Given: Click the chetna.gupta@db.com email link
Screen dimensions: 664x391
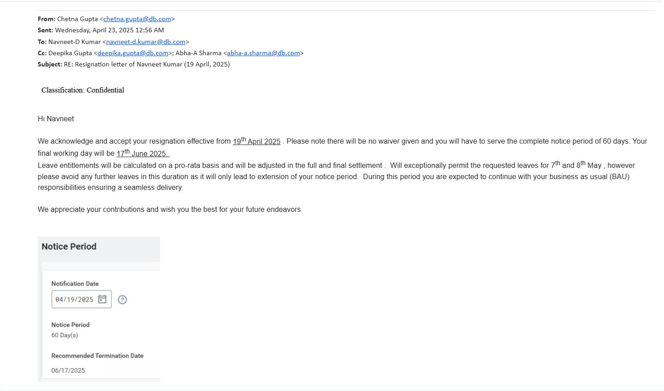Looking at the screenshot, I should pos(137,19).
